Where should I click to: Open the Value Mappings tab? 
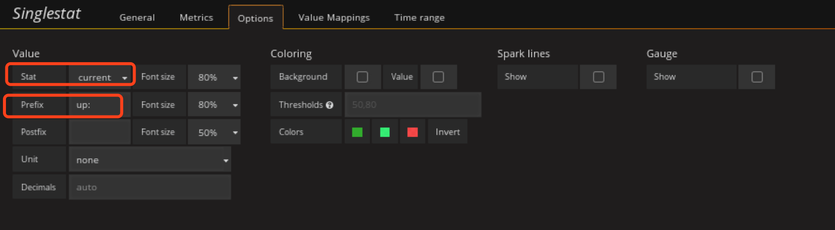[x=334, y=17]
